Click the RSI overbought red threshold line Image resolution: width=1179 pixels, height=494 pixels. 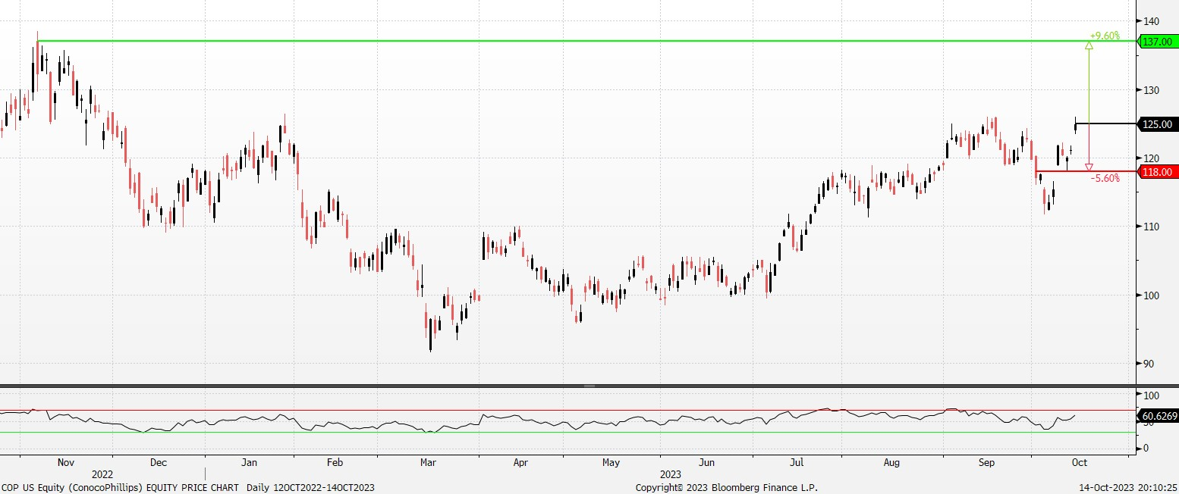pos(569,410)
